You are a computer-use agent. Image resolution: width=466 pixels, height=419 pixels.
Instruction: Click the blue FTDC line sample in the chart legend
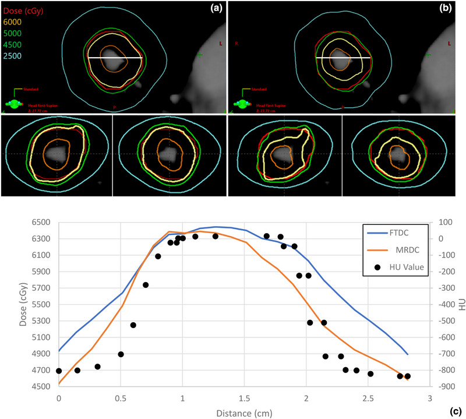[377, 233]
